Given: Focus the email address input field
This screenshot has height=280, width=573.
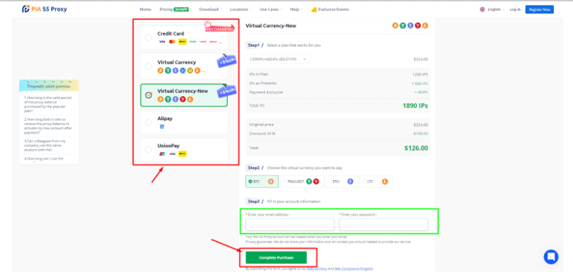Looking at the screenshot, I should coord(290,225).
